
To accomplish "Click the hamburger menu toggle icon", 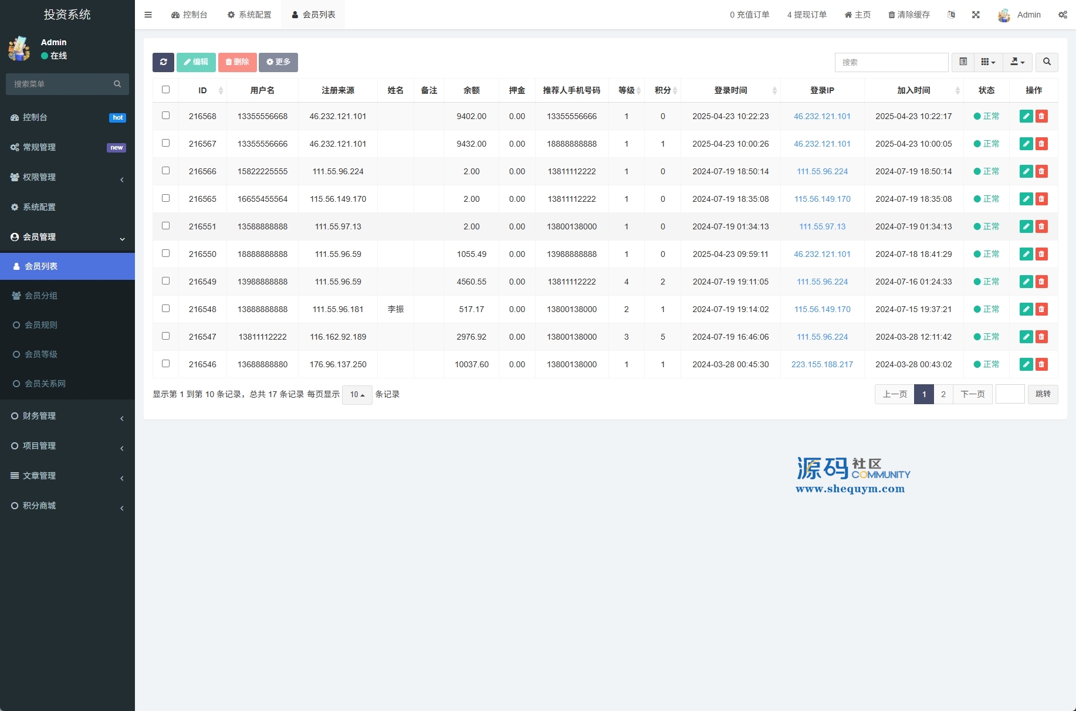I will point(148,15).
